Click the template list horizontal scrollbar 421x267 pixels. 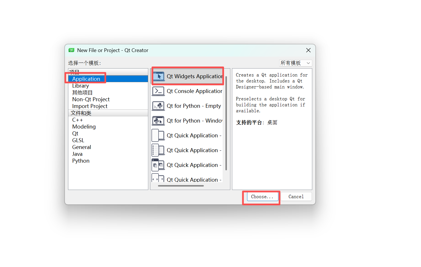(181, 186)
